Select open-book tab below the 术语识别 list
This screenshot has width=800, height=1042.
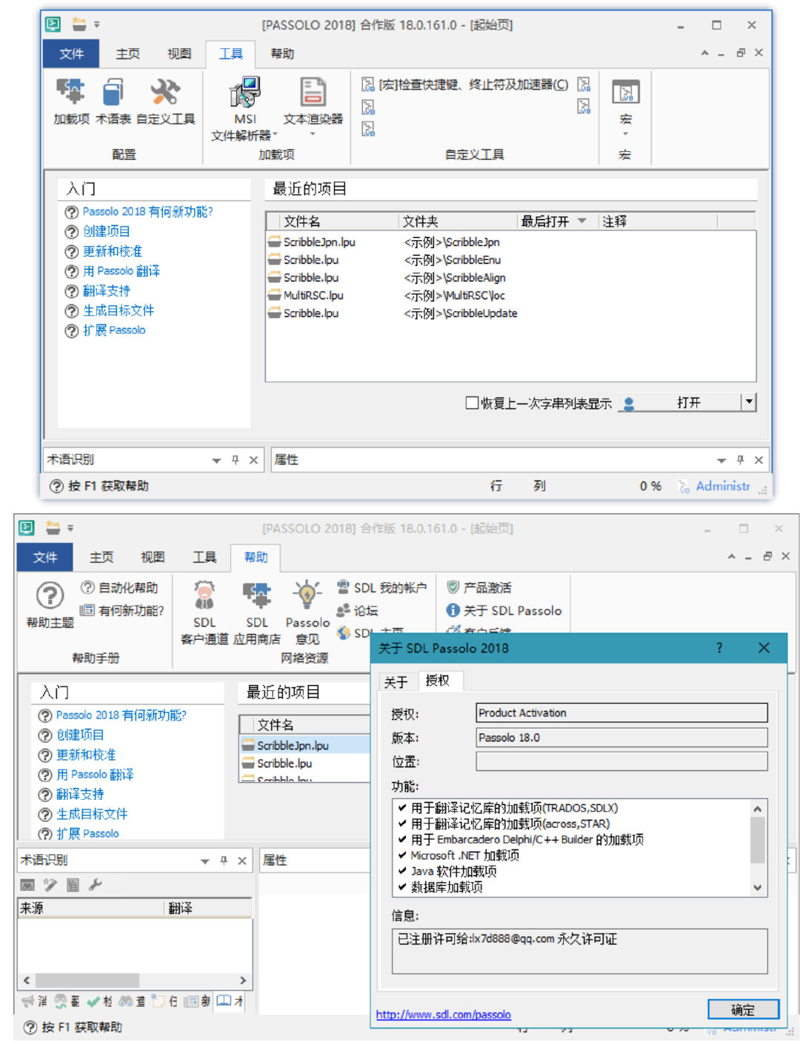tap(230, 1001)
